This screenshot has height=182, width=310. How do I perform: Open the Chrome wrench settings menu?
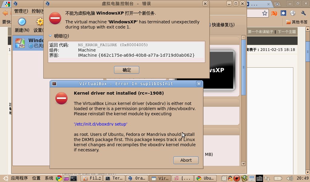303,13
